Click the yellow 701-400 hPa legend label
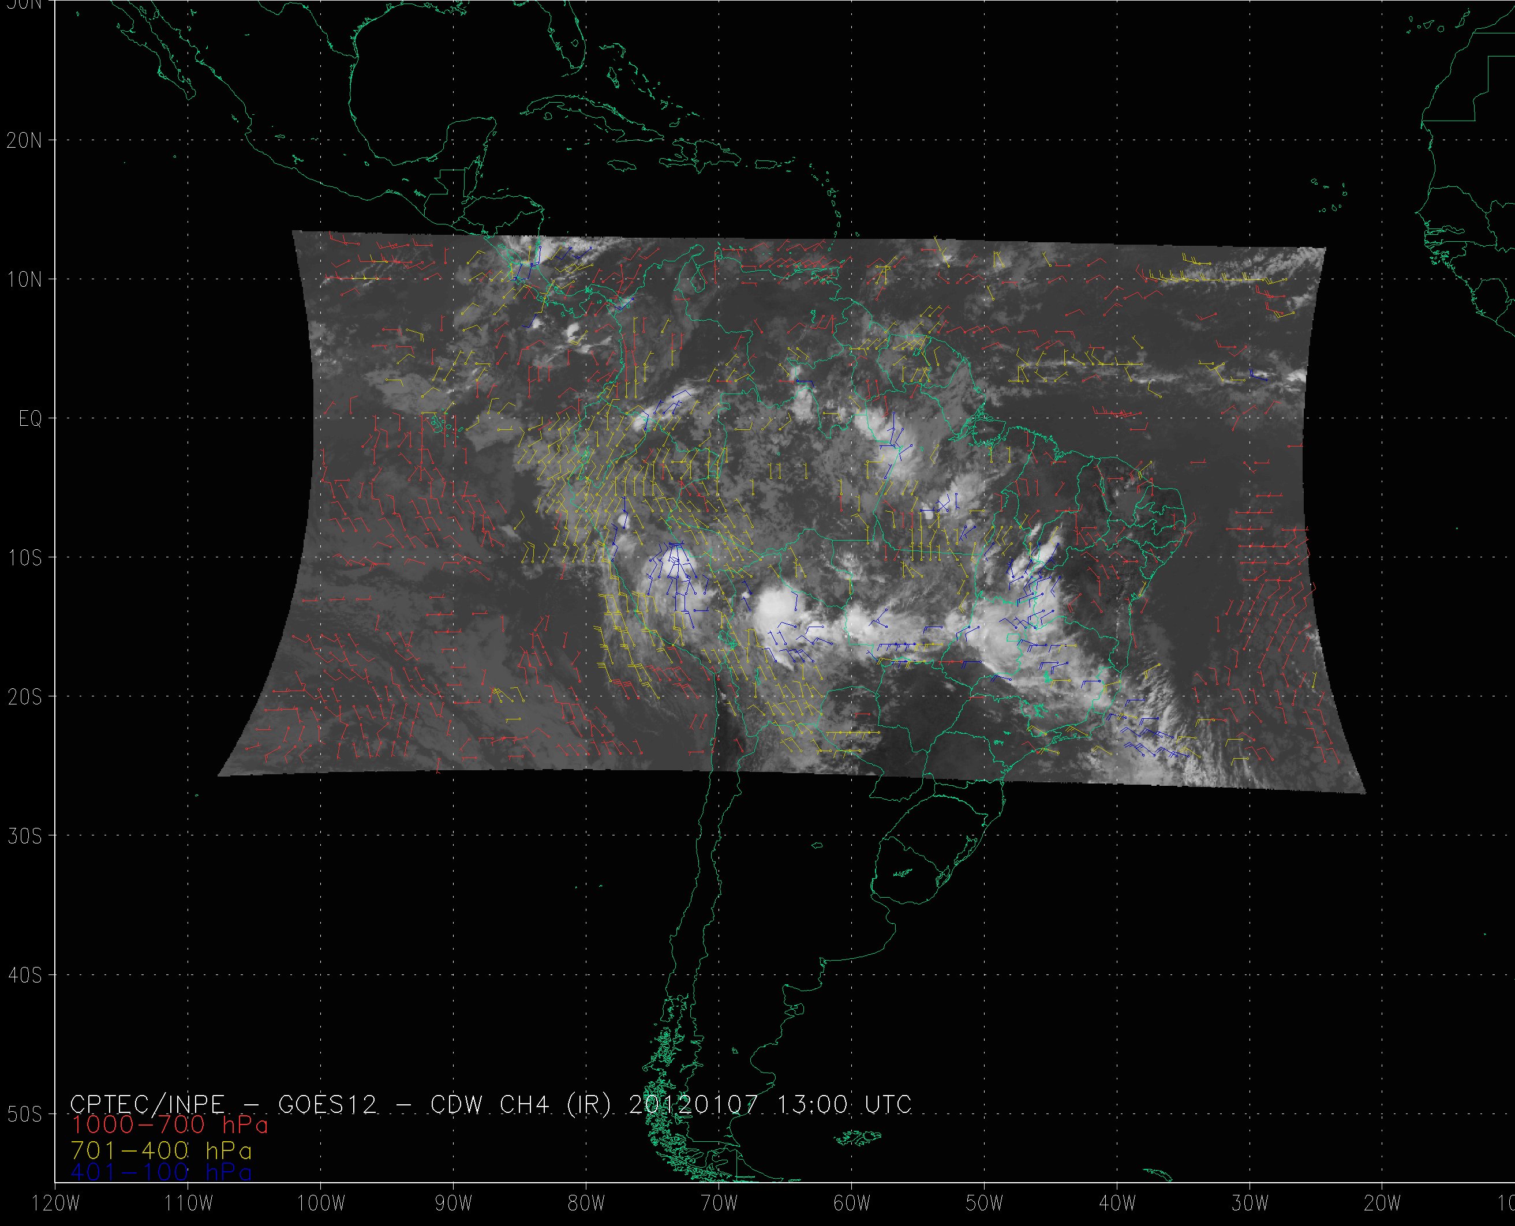Viewport: 1515px width, 1226px height. point(161,1149)
